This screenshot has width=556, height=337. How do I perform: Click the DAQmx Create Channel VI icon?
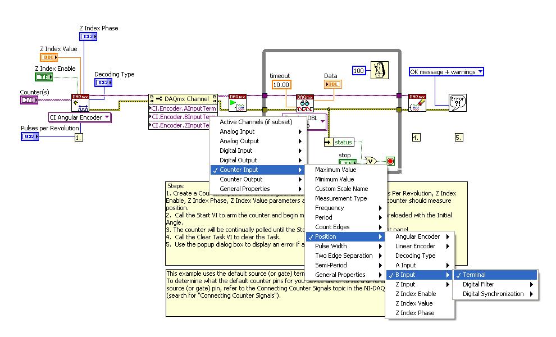pyautogui.click(x=80, y=103)
